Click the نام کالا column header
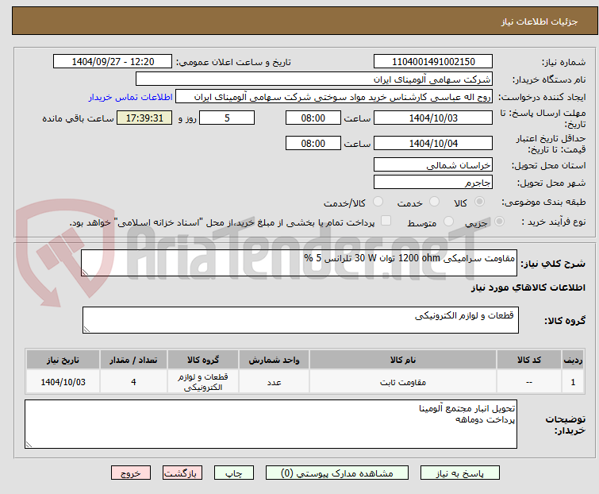Image resolution: width=599 pixels, height=494 pixels. [403, 360]
